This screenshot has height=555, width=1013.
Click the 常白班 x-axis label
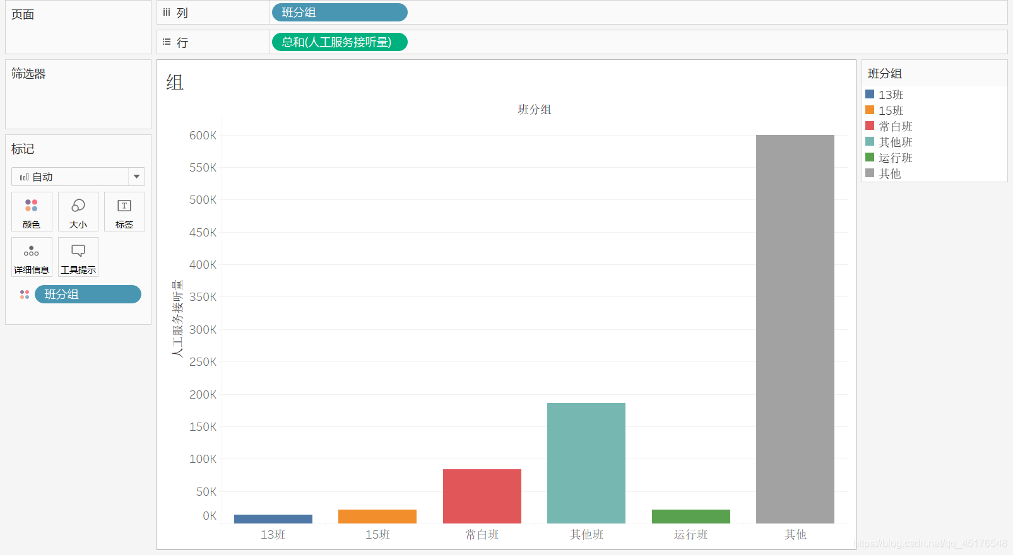[482, 534]
